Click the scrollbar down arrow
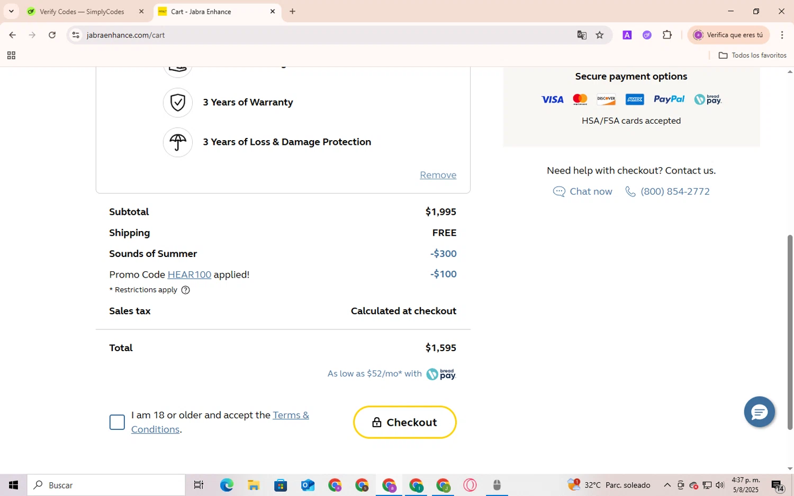 click(790, 469)
